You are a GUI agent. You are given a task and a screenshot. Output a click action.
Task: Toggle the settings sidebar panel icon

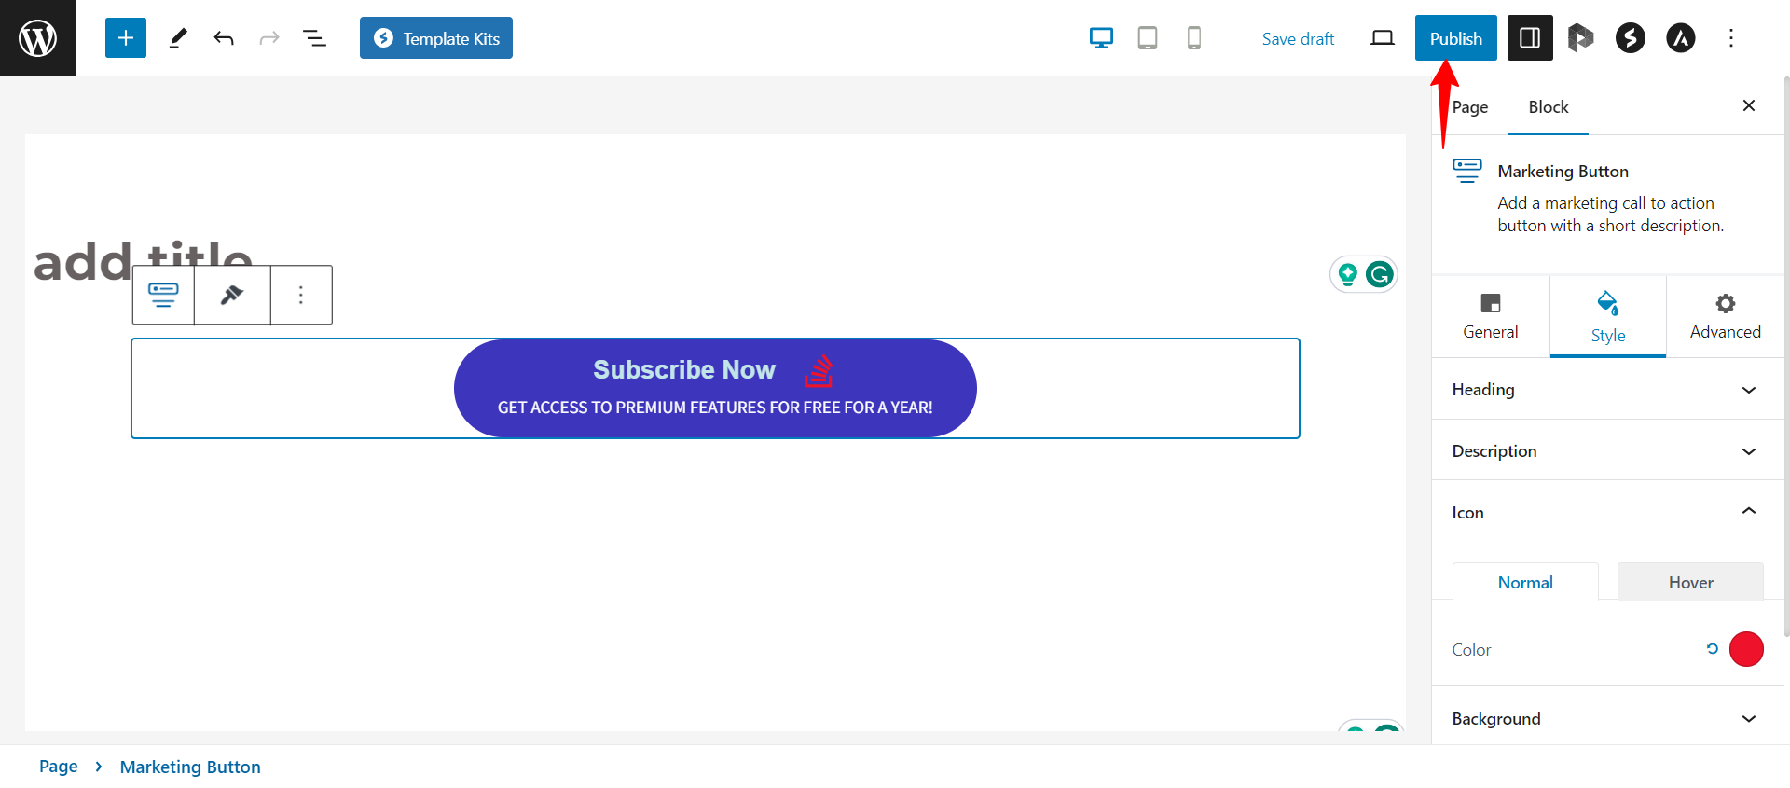tap(1530, 38)
